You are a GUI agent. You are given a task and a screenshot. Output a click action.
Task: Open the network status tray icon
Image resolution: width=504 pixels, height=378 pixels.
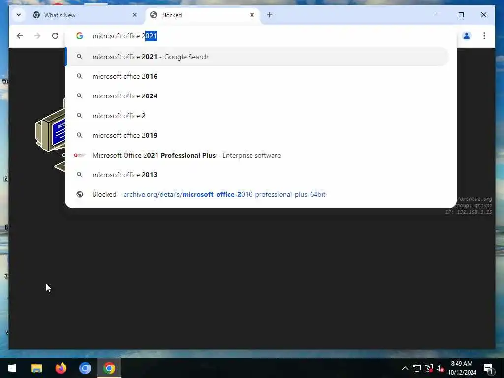[417, 368]
